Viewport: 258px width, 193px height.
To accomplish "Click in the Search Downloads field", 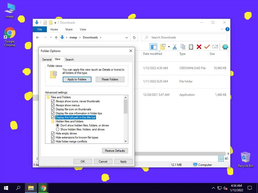I will 184,37.
